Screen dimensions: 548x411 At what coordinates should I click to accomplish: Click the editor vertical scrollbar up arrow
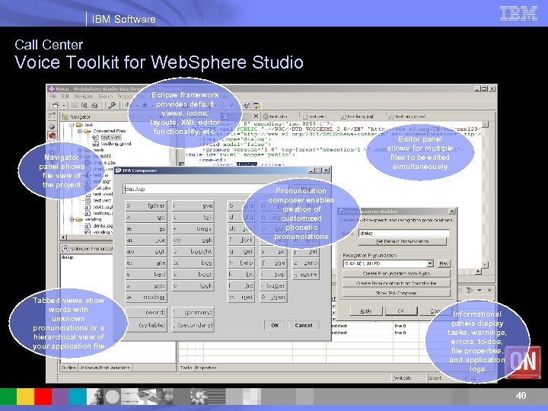coord(485,124)
